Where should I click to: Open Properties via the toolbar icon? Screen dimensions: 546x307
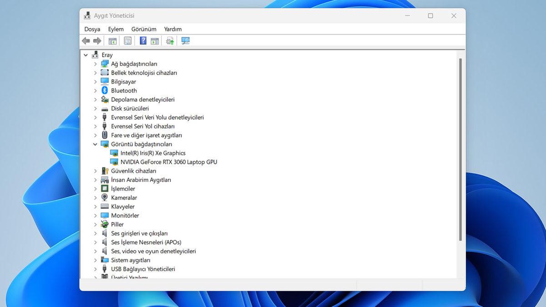[x=128, y=41]
